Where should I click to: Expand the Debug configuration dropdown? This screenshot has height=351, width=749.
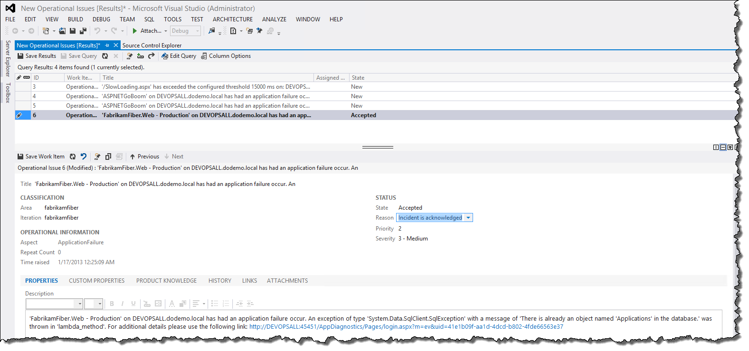pyautogui.click(x=198, y=31)
